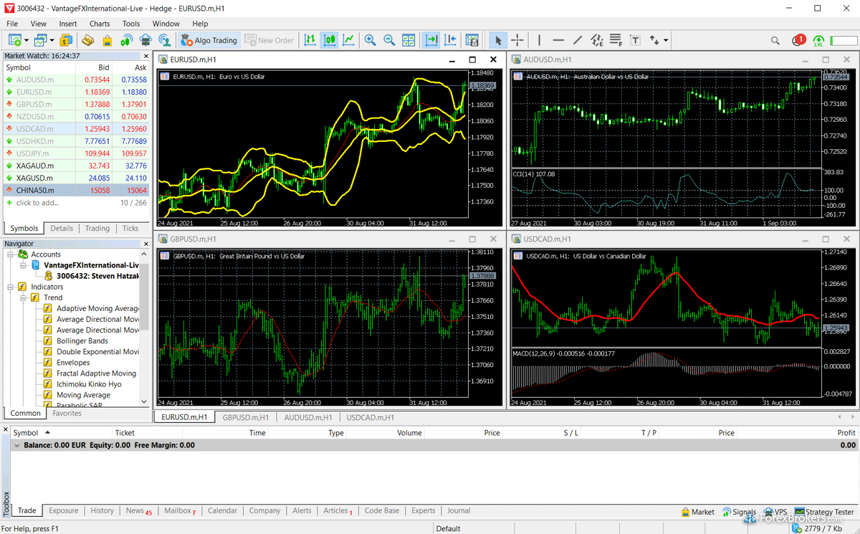Click the green LVL connection icon
This screenshot has height=534, width=860.
pos(818,41)
